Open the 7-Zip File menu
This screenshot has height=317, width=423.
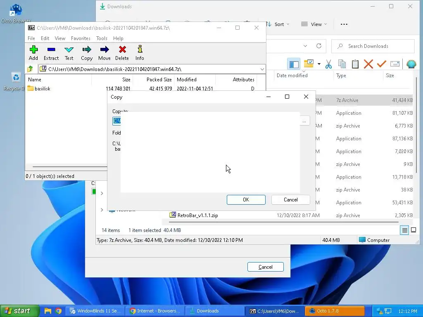point(31,38)
